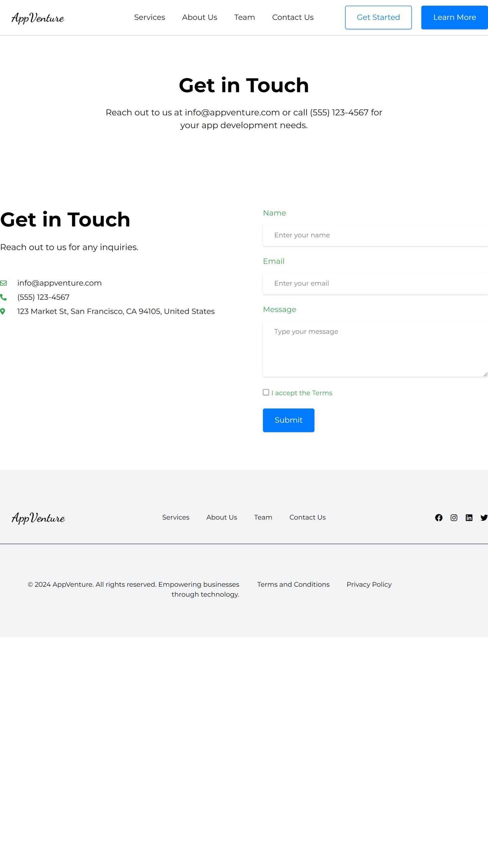Click the message textarea resize handle

485,374
